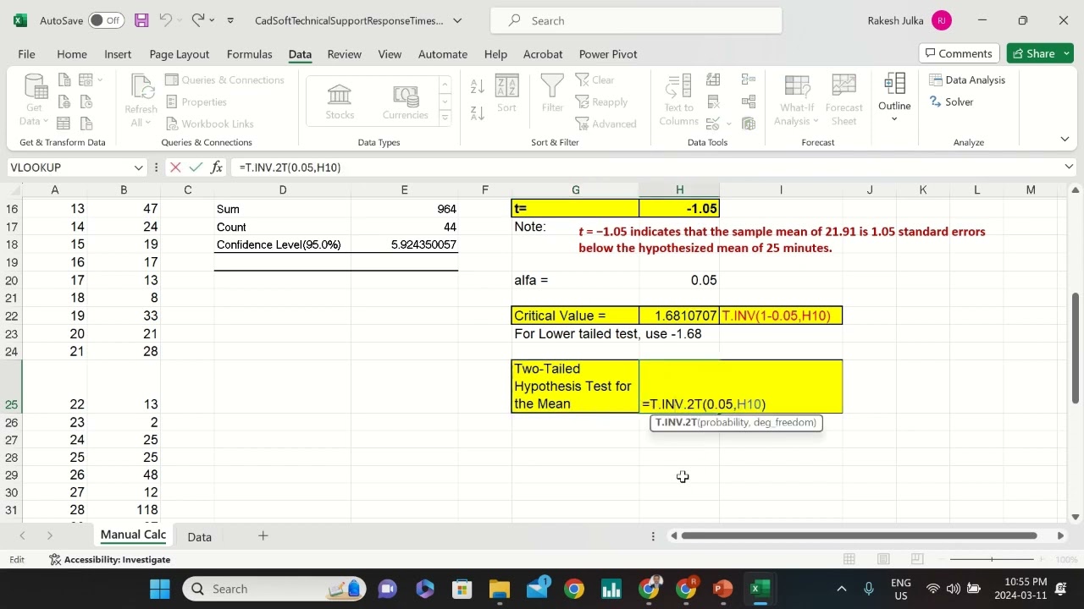Add a new sheet with plus icon

[263, 536]
